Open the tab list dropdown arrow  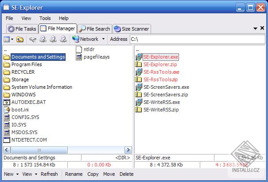255,28
